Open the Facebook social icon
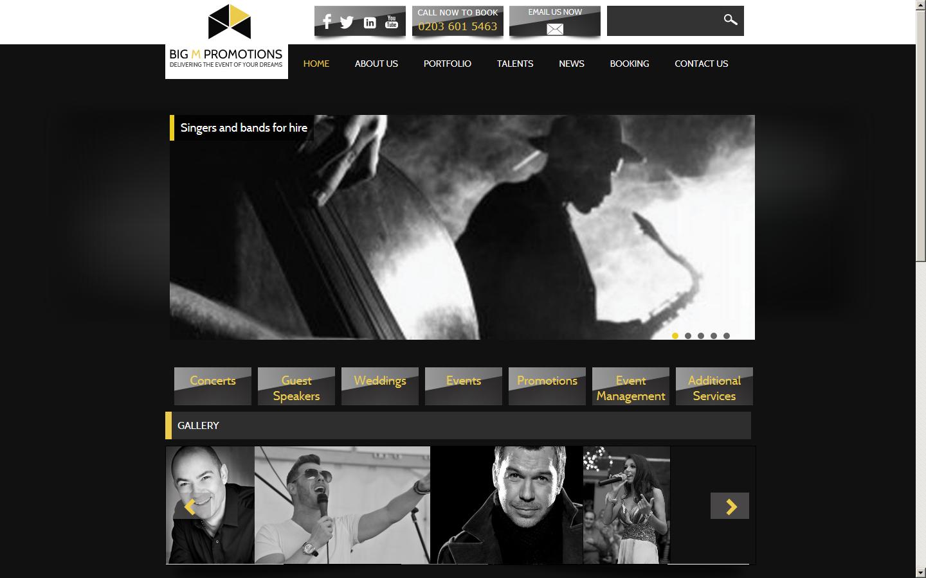The image size is (926, 578). tap(327, 22)
